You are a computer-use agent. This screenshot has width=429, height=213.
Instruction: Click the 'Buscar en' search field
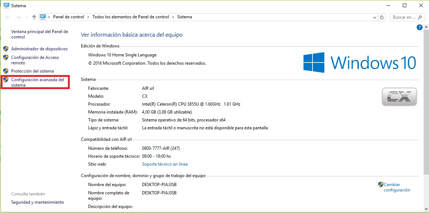click(x=403, y=17)
